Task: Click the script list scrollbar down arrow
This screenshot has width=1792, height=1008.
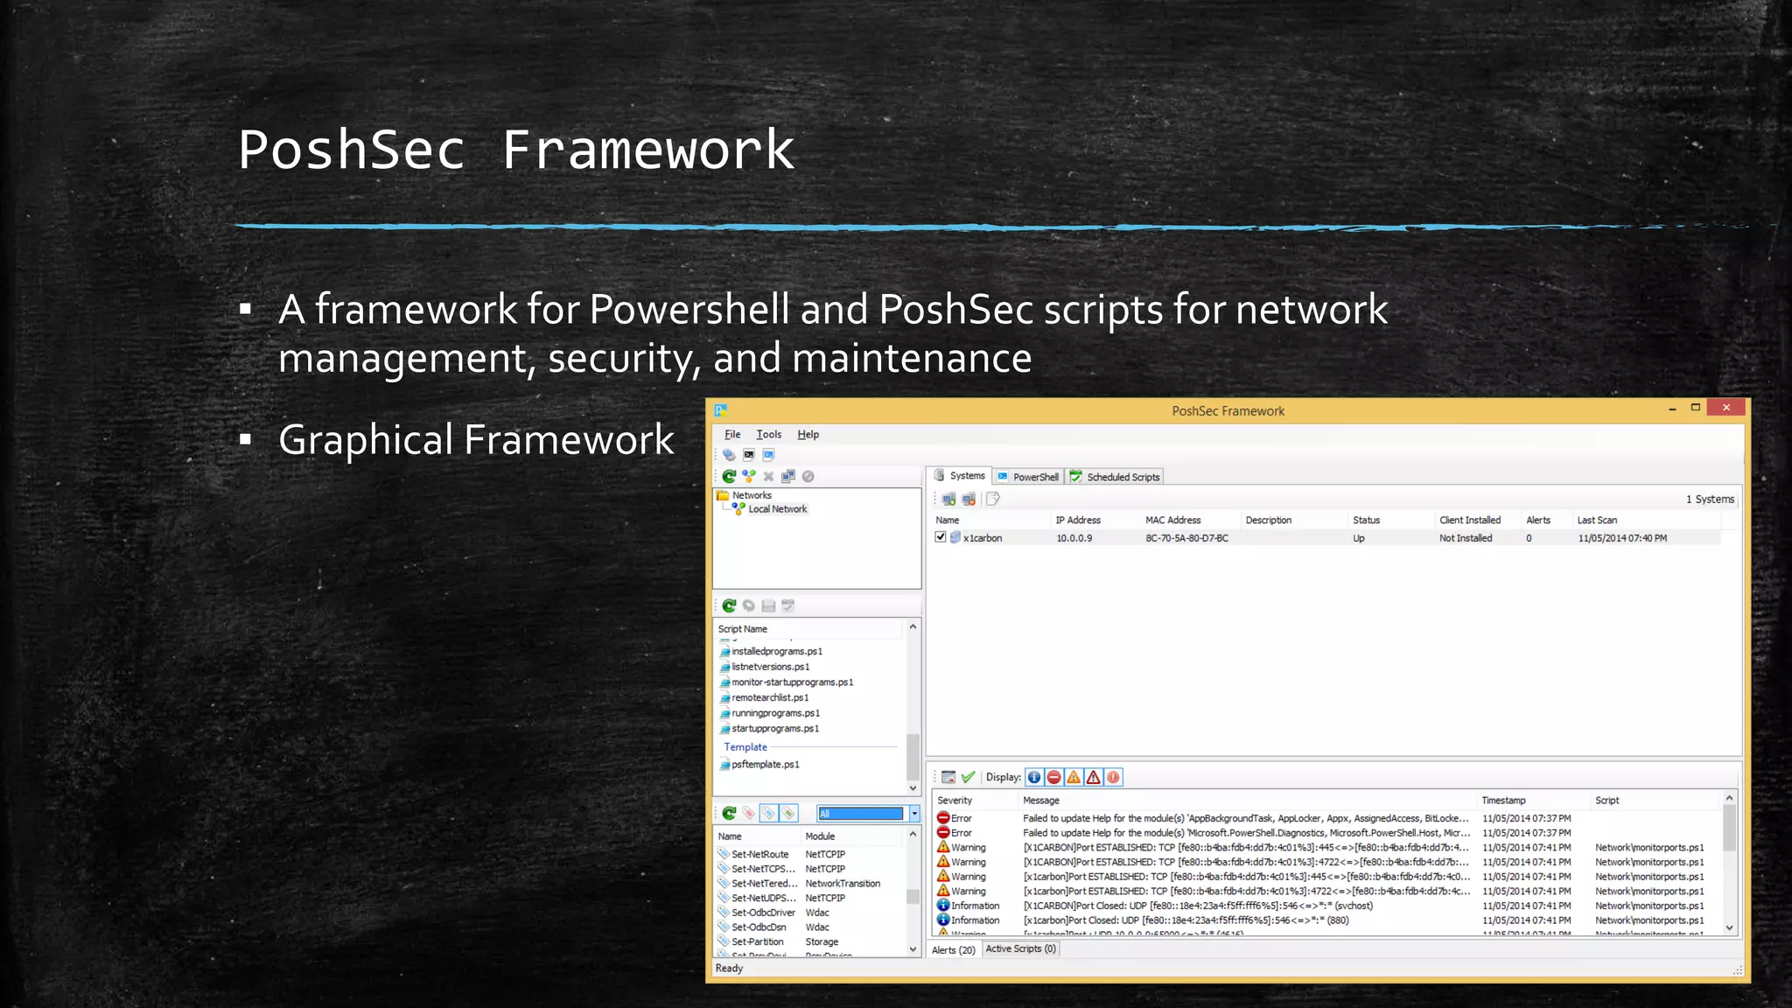Action: 913,788
